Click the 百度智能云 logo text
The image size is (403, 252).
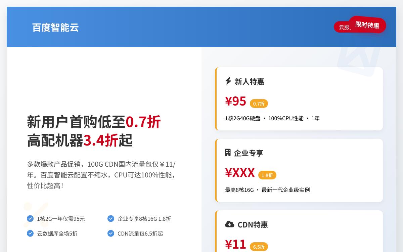click(55, 27)
